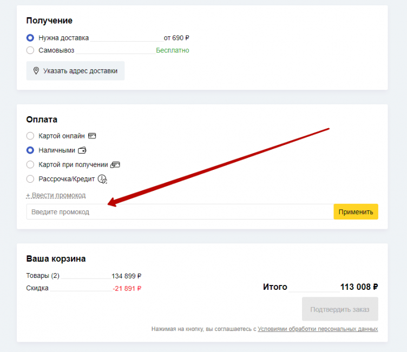Toggle the '+ Ввести промокод' link
The width and height of the screenshot is (407, 352).
point(56,195)
